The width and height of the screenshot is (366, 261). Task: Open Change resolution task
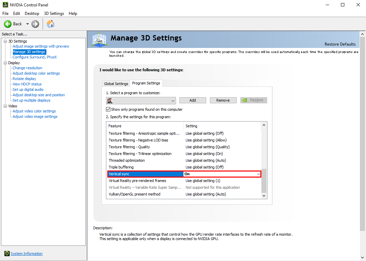(x=27, y=68)
